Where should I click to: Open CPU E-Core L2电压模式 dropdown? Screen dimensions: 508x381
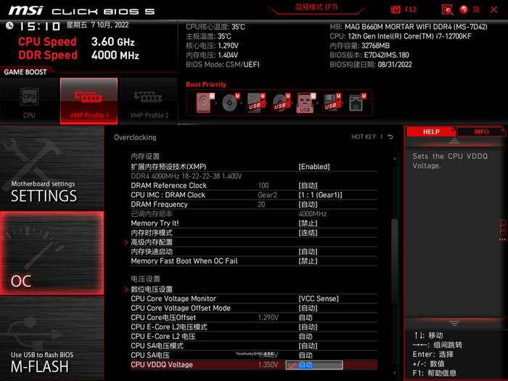click(x=308, y=327)
